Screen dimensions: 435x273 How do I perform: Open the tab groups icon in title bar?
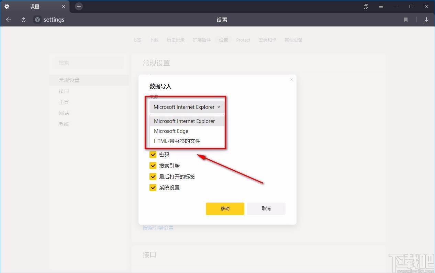click(366, 6)
